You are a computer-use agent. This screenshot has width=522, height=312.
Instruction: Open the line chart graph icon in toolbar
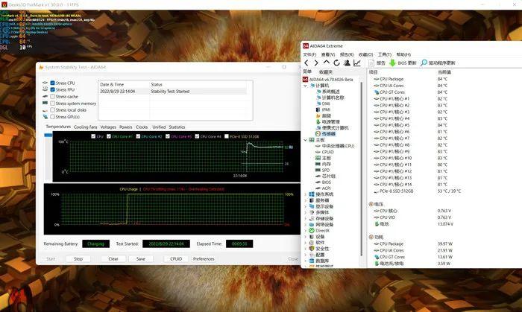tap(357, 63)
